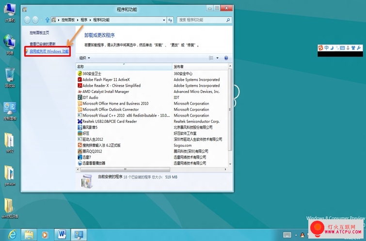Click the Realtek Semiconductor Corp. publisher cell
This screenshot has height=241, width=366.
point(196,121)
